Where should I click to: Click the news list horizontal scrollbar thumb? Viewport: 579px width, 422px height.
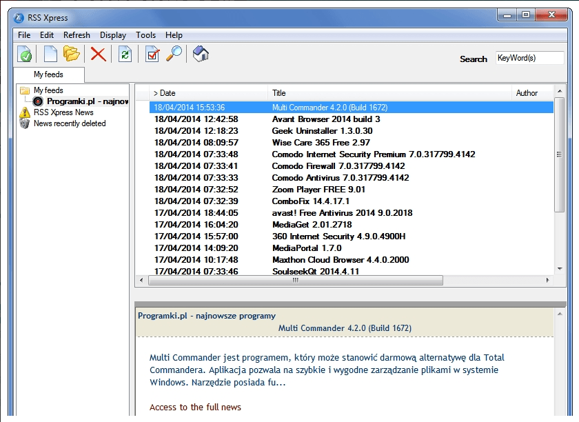click(x=296, y=281)
